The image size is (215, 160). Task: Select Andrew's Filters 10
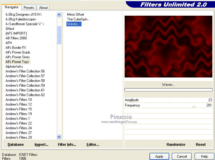click(x=19, y=100)
